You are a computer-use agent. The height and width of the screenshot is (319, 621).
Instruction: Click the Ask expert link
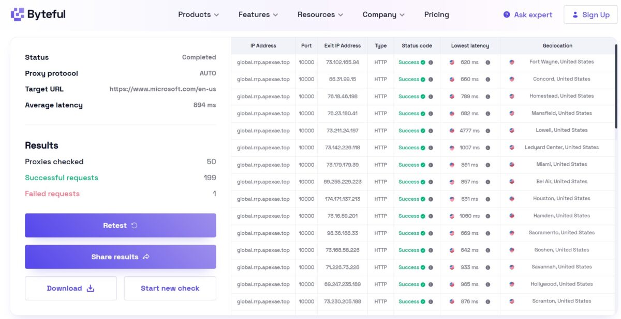pyautogui.click(x=528, y=14)
